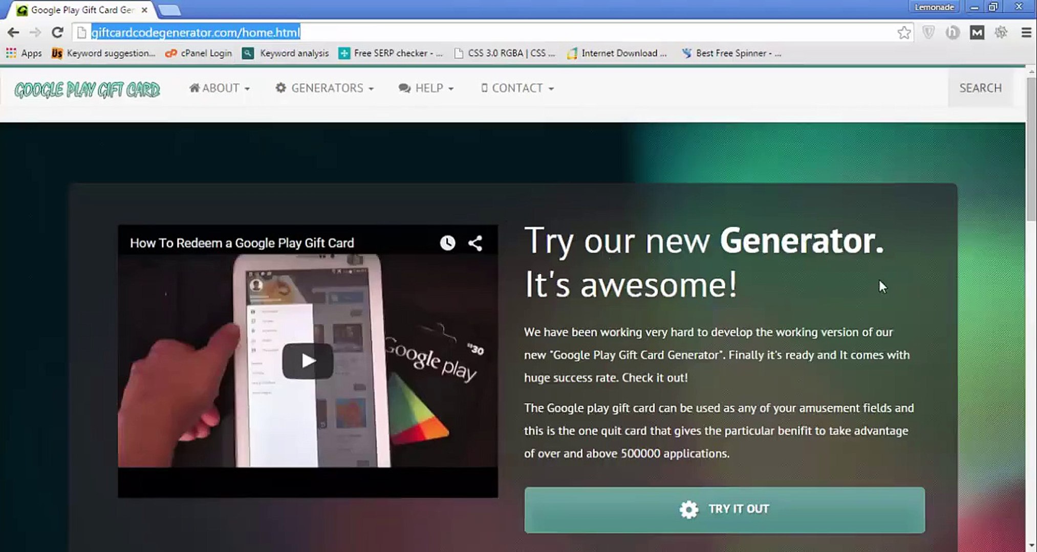Click the Google Play Gift Card logo
Image resolution: width=1037 pixels, height=552 pixels.
click(x=87, y=89)
